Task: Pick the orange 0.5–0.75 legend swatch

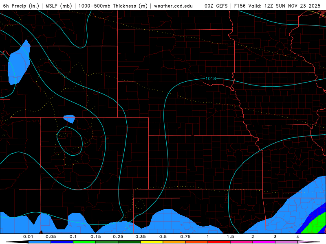Action: click(x=174, y=242)
